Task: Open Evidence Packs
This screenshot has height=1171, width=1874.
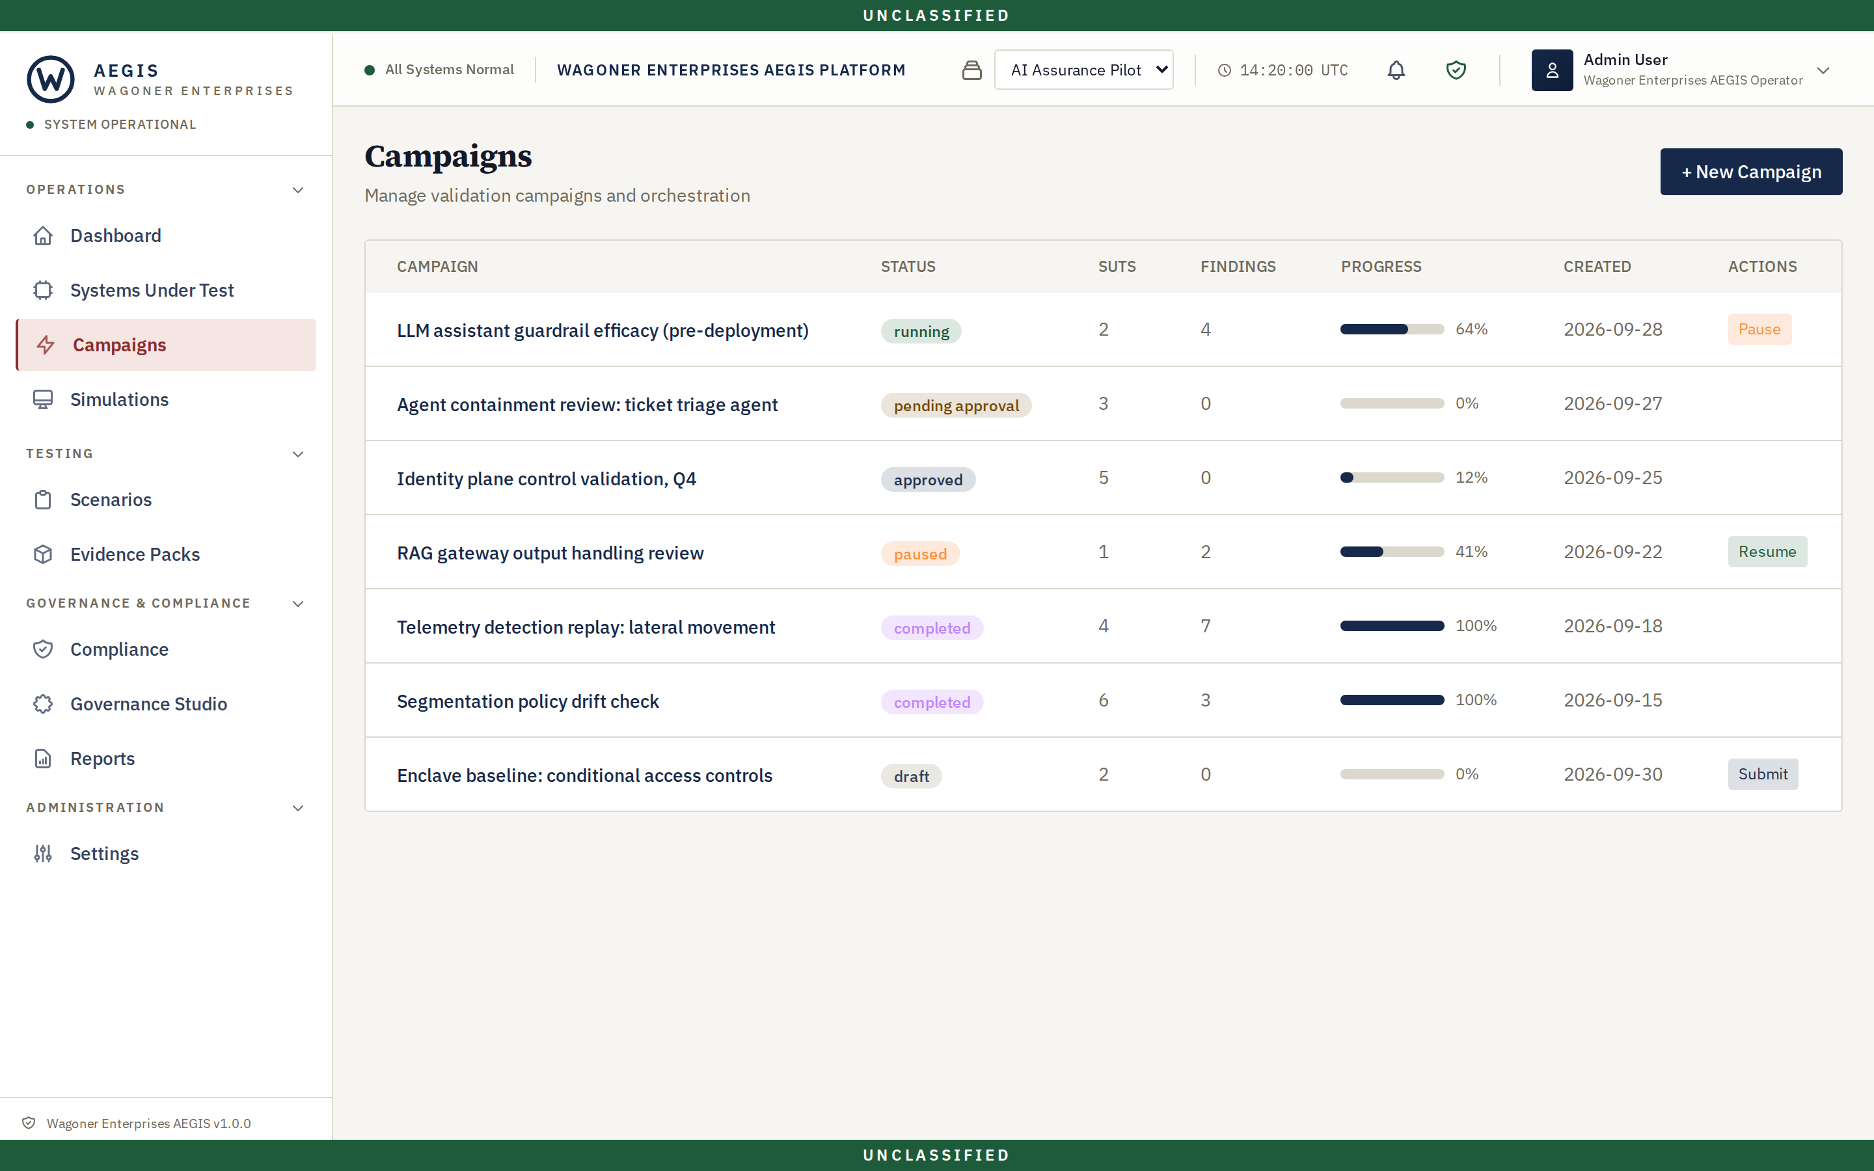Action: pyautogui.click(x=166, y=554)
